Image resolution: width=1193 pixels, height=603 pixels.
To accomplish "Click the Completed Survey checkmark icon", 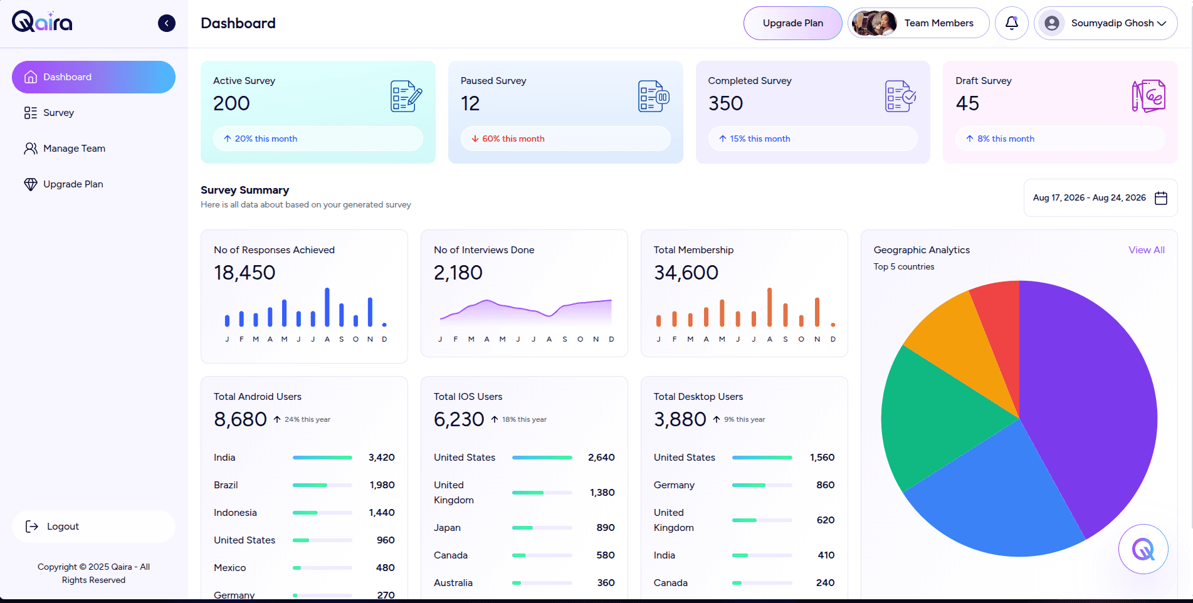I will click(901, 96).
